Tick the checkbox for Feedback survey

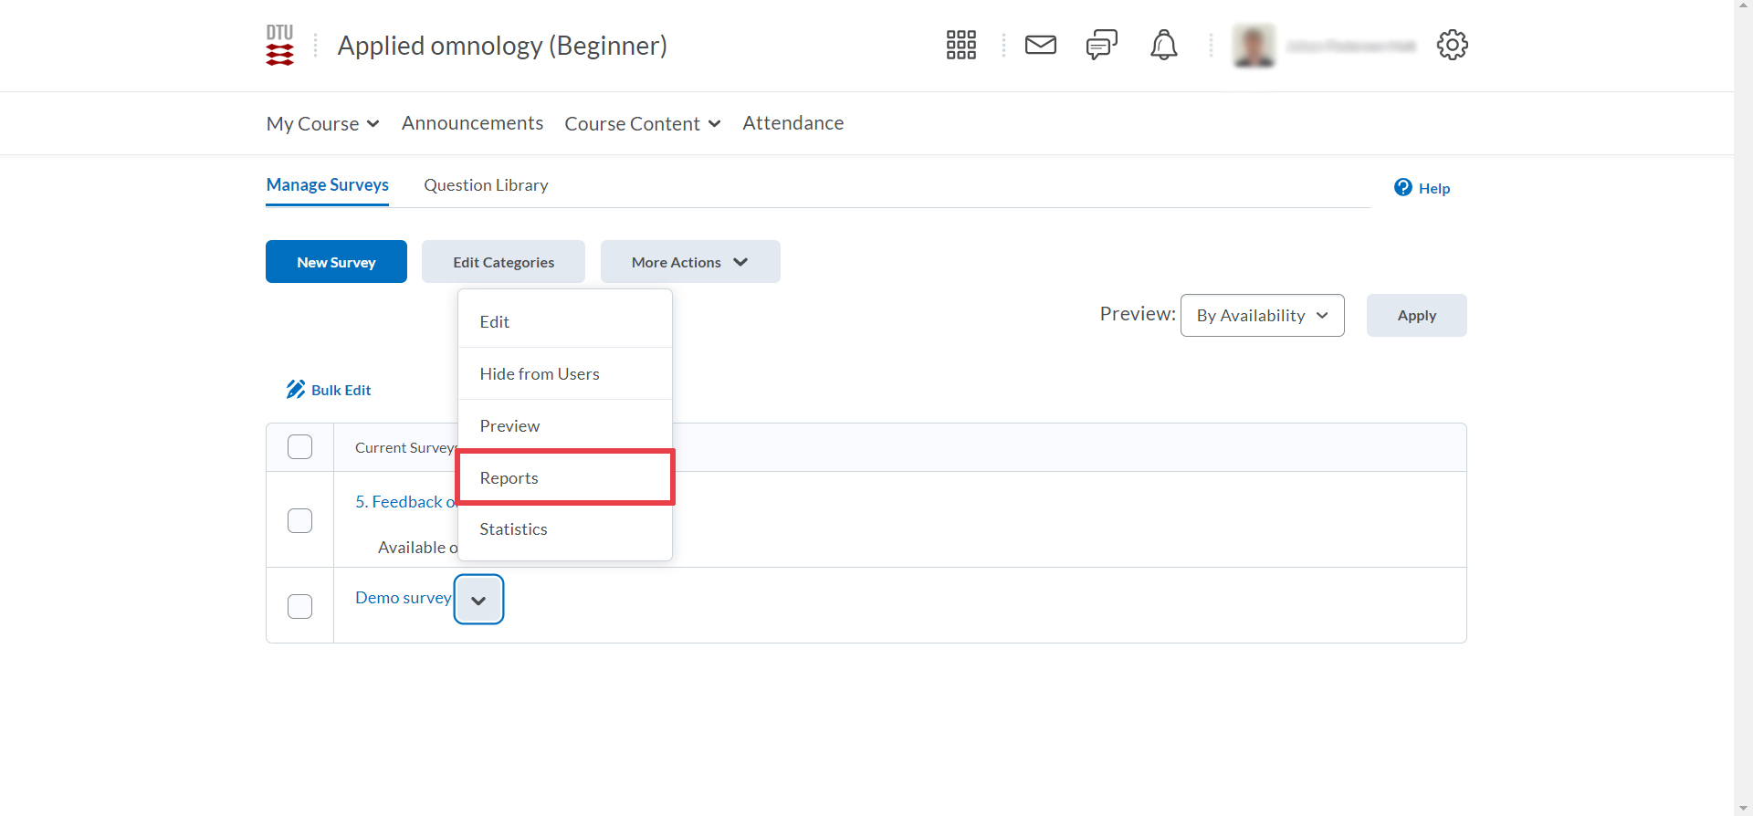(299, 520)
